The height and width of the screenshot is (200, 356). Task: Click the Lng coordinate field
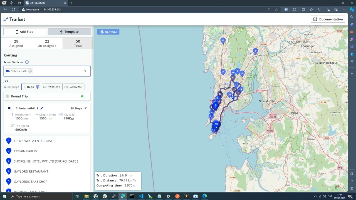[73, 87]
